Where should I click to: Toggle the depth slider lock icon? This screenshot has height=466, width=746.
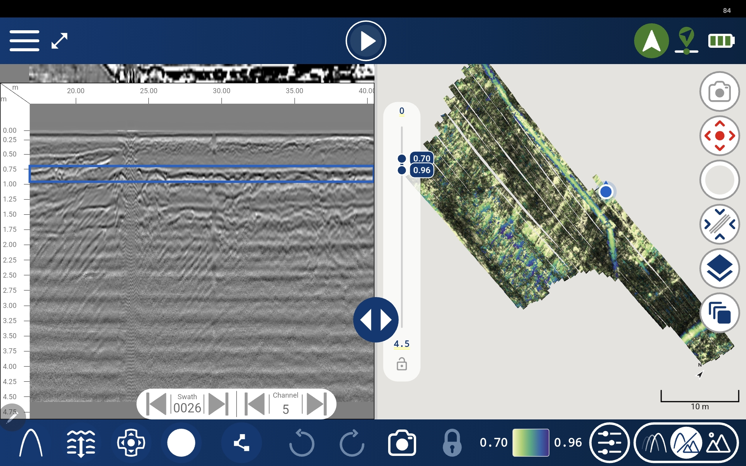pyautogui.click(x=402, y=364)
